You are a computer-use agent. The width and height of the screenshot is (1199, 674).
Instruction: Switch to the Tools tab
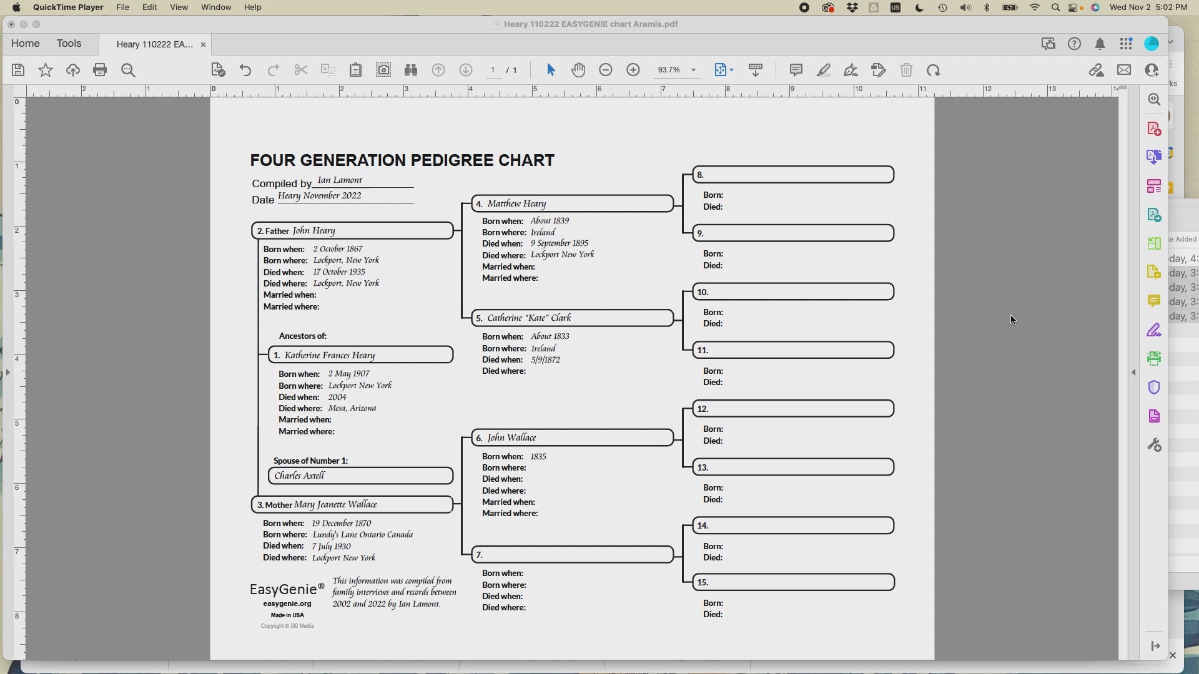[69, 44]
